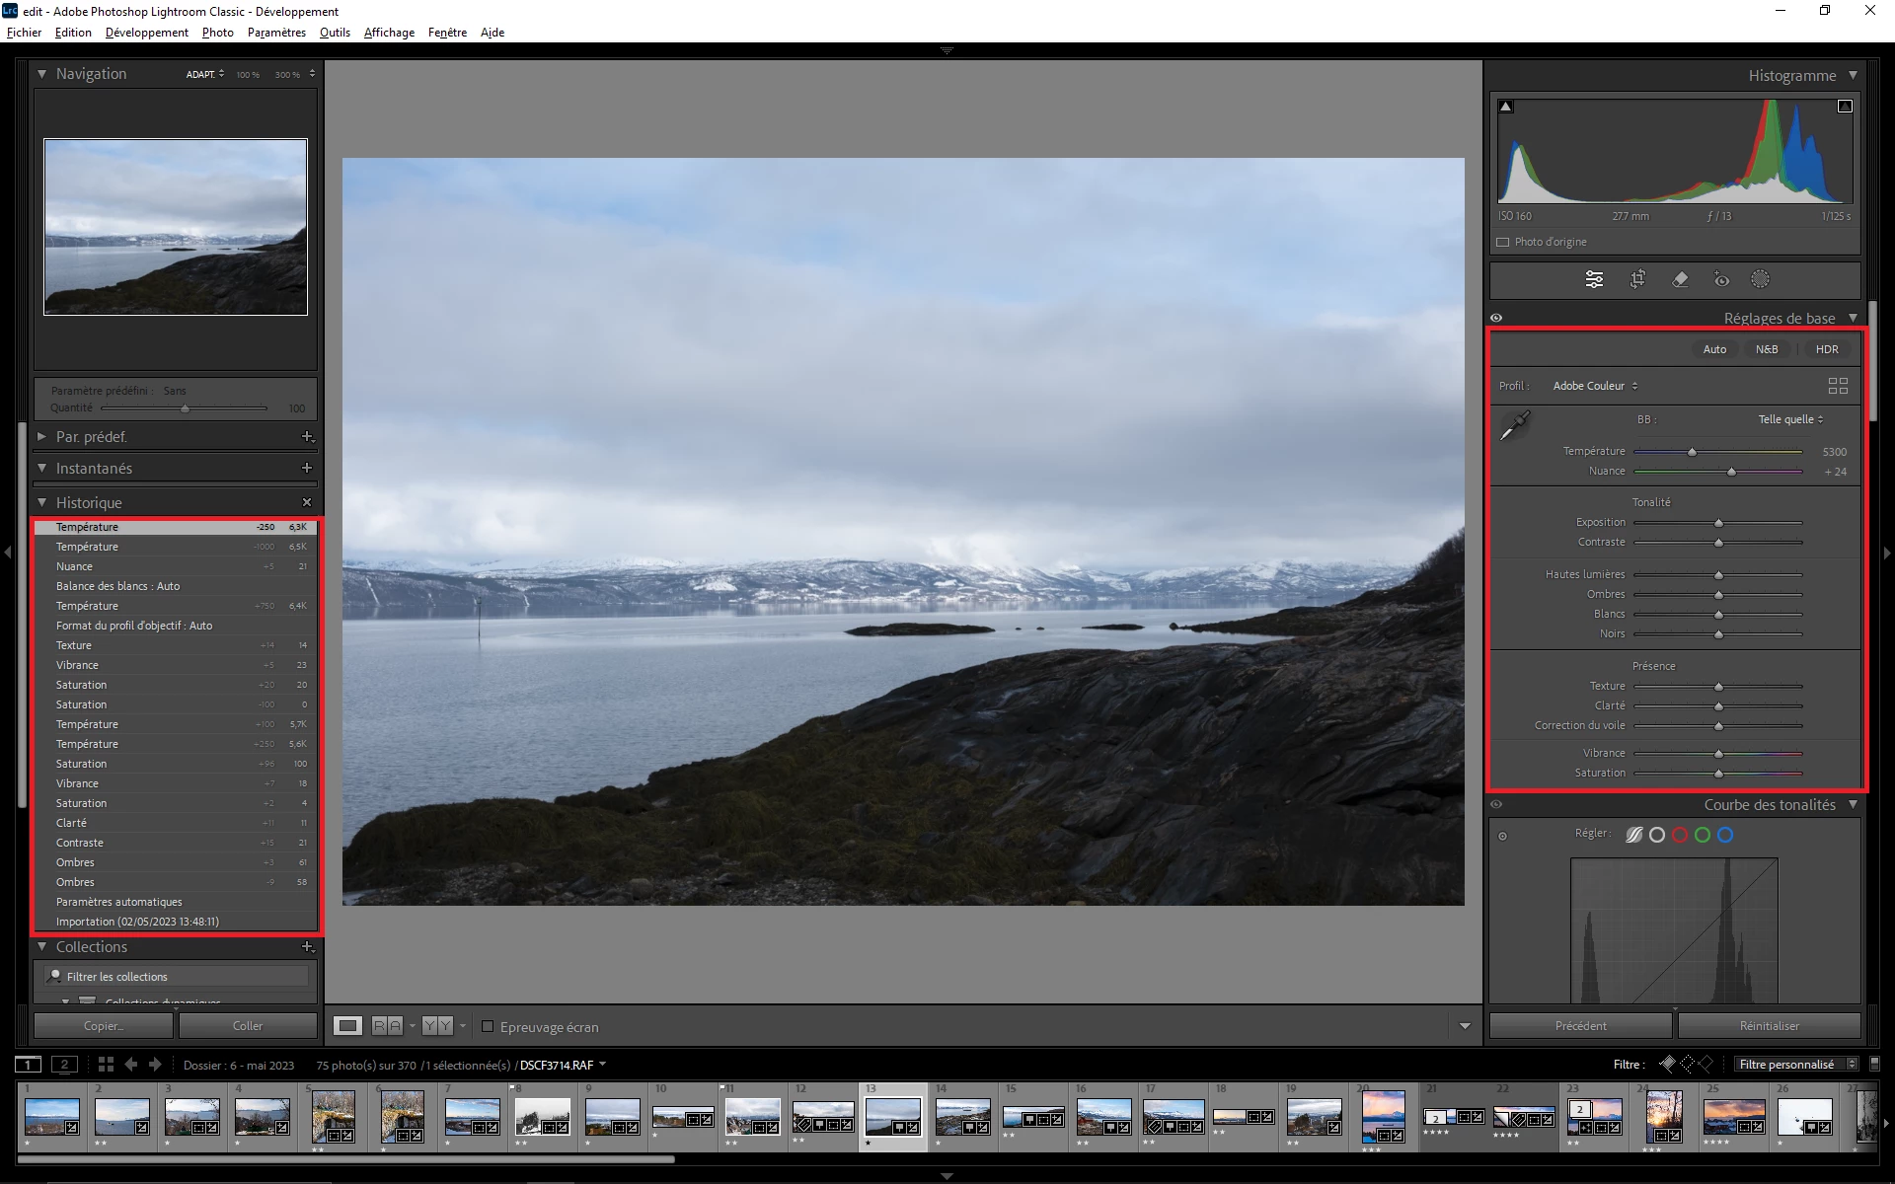The width and height of the screenshot is (1895, 1184).
Task: Enable the Epreuvage écran checkbox
Action: pos(488,1026)
